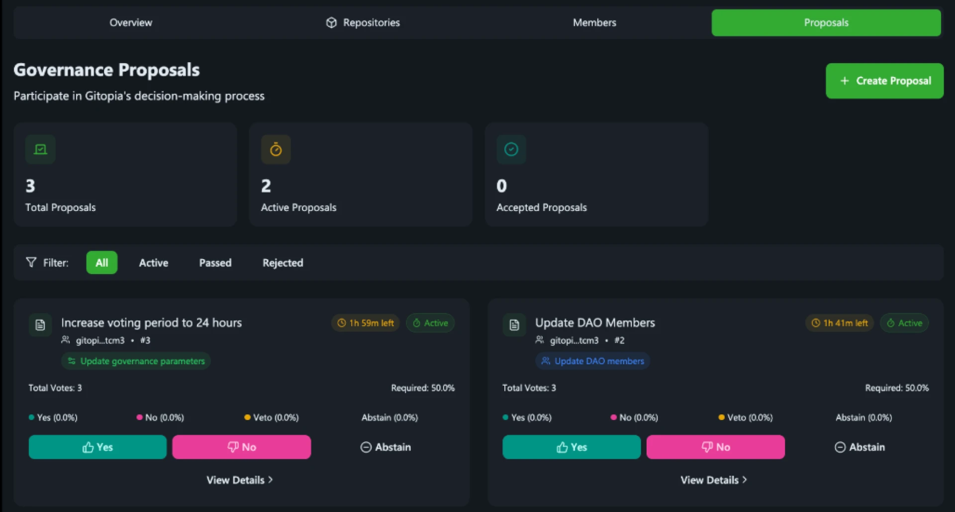955x512 pixels.
Task: Click the Accepted Proposals checkmark icon
Action: [511, 149]
